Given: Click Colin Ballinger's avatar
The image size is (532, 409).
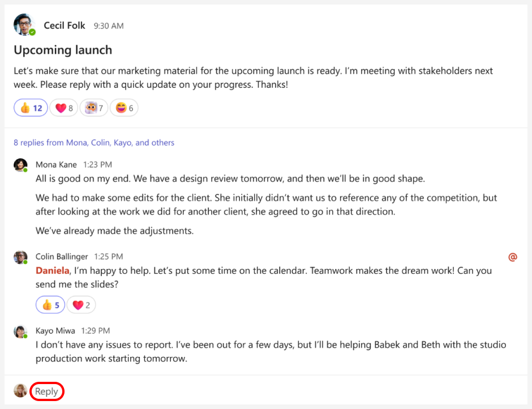Looking at the screenshot, I should coord(20,258).
